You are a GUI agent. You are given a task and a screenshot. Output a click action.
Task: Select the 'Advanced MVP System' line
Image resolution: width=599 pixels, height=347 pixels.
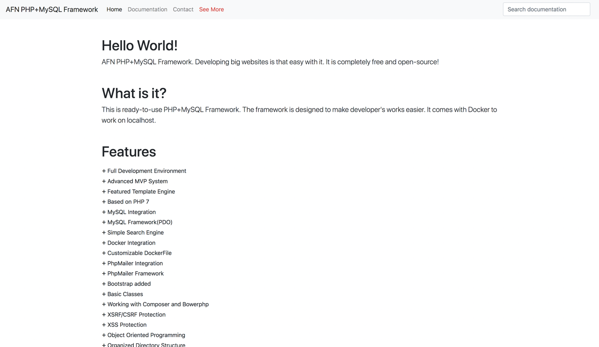135,181
